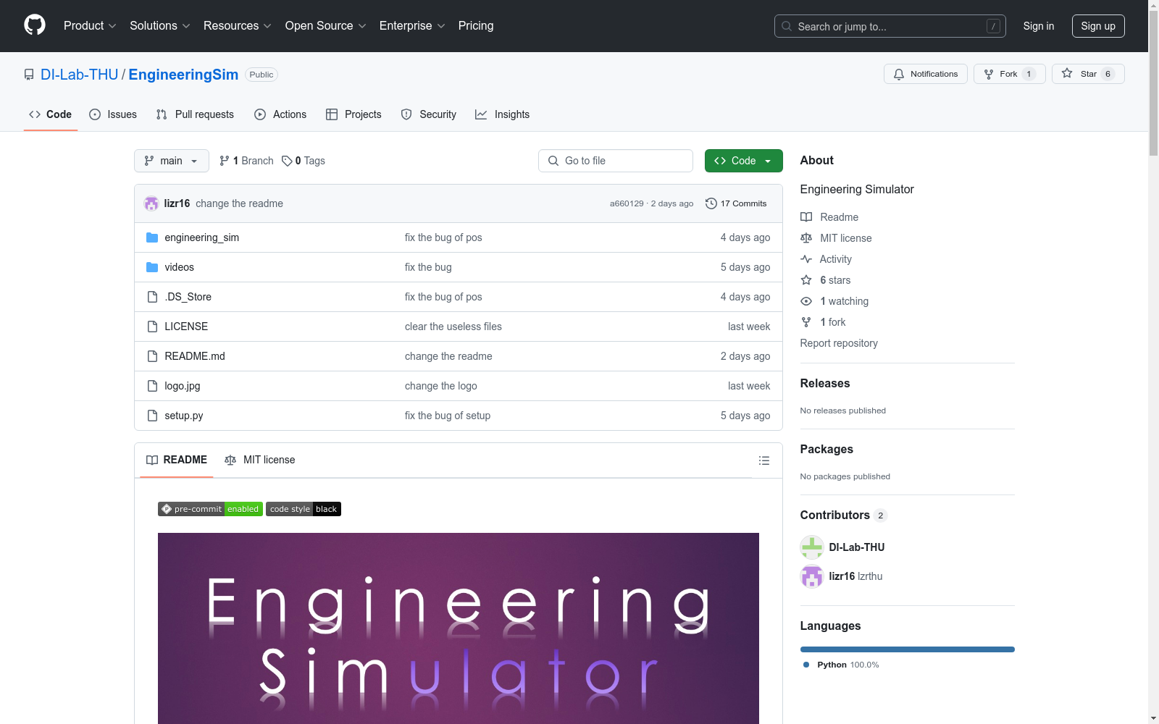Screen dimensions: 1159x724
Task: Click the DI-Lab-THU contributor avatar
Action: click(x=812, y=547)
